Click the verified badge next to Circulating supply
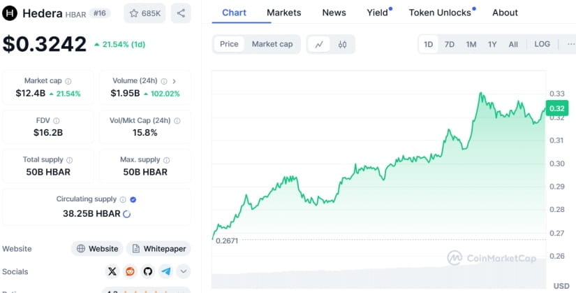576x293 pixels. (x=133, y=199)
